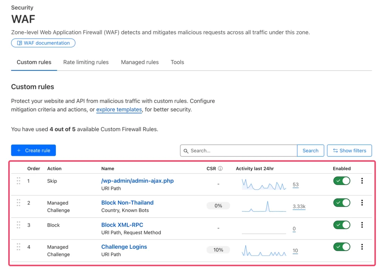The width and height of the screenshot is (382, 269).
Task: Click activity count 3.33k
Action: pos(299,207)
